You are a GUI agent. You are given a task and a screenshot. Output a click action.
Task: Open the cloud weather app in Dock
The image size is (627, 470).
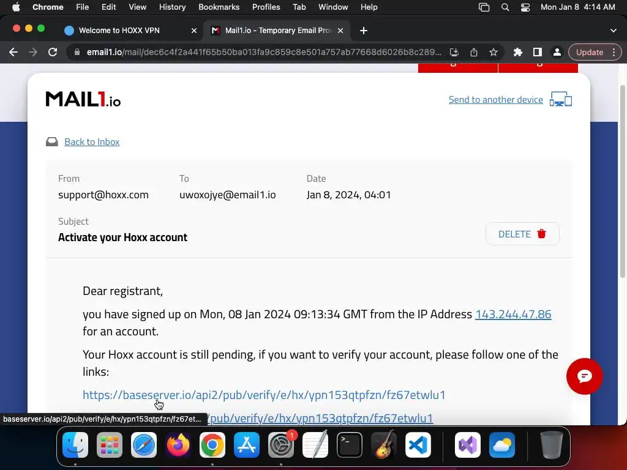tap(502, 445)
